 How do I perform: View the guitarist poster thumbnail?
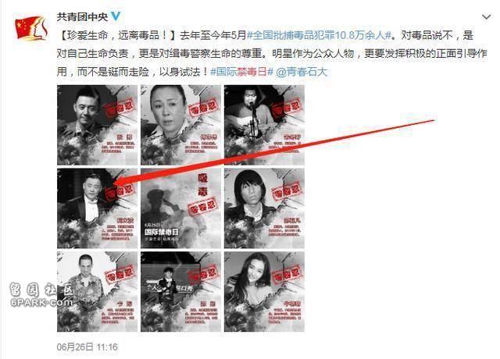click(x=264, y=125)
